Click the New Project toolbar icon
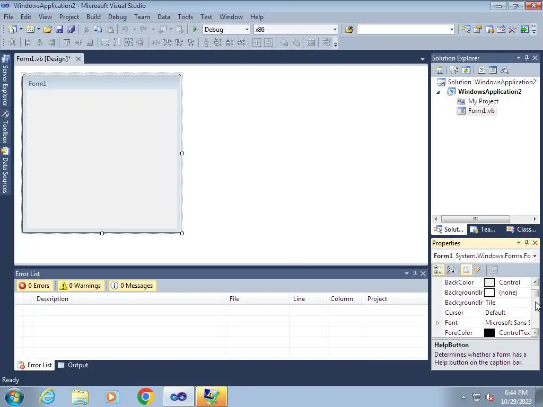This screenshot has height=407, width=543. point(13,30)
